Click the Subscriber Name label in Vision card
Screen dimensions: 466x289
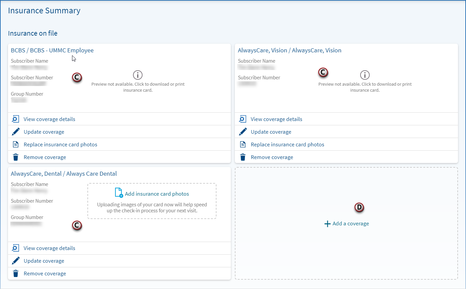pos(257,61)
